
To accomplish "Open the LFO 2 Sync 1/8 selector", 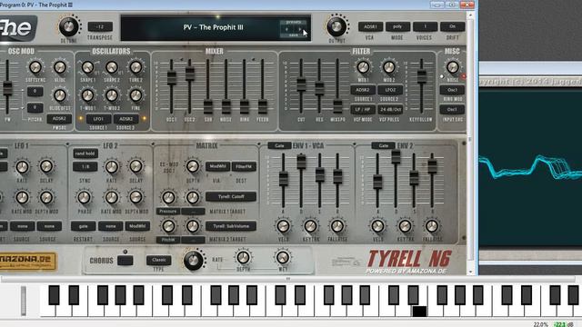I will tap(85, 167).
